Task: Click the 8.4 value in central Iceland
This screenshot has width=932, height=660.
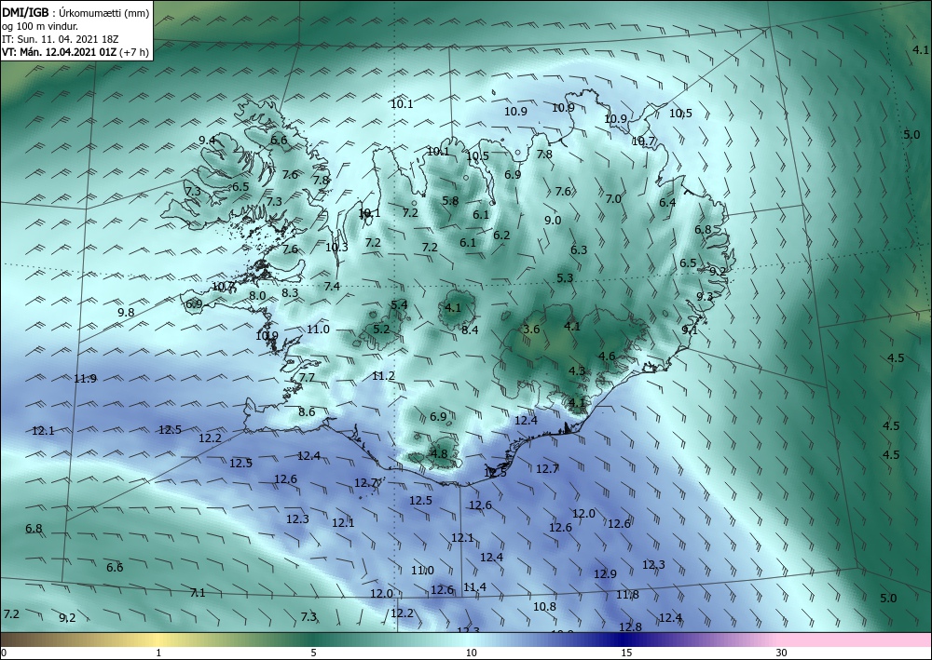Action: (470, 330)
